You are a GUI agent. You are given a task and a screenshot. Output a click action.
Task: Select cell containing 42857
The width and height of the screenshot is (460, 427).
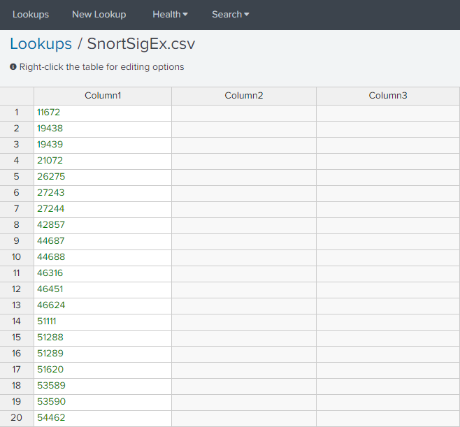103,226
